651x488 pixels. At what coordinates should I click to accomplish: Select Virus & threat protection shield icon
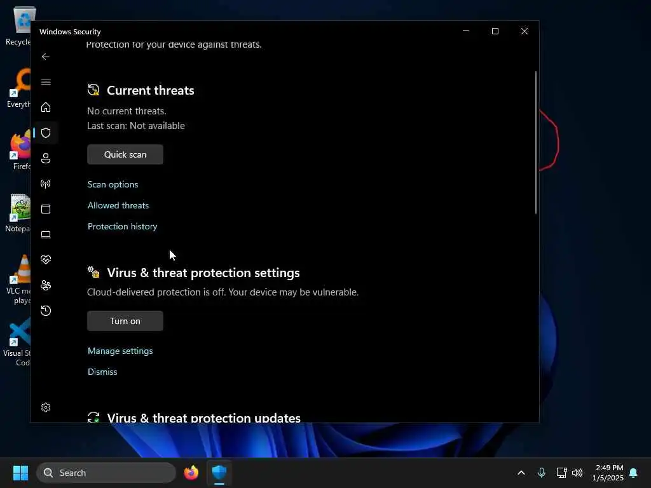[46, 133]
